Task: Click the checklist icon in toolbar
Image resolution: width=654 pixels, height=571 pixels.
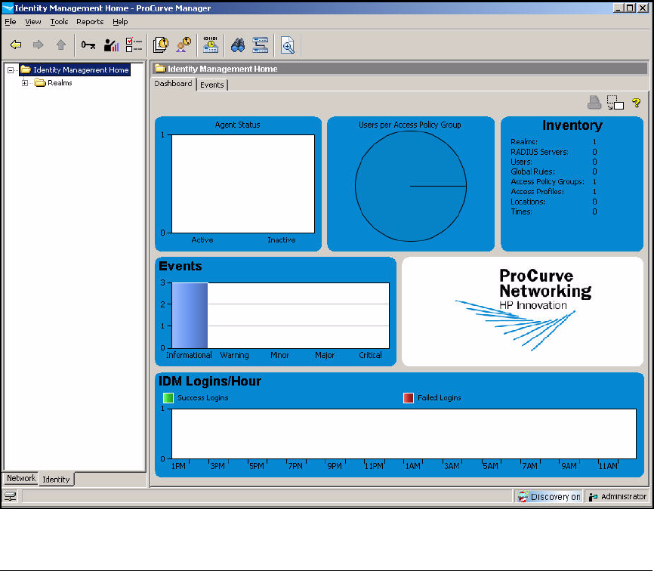Action: pyautogui.click(x=134, y=45)
